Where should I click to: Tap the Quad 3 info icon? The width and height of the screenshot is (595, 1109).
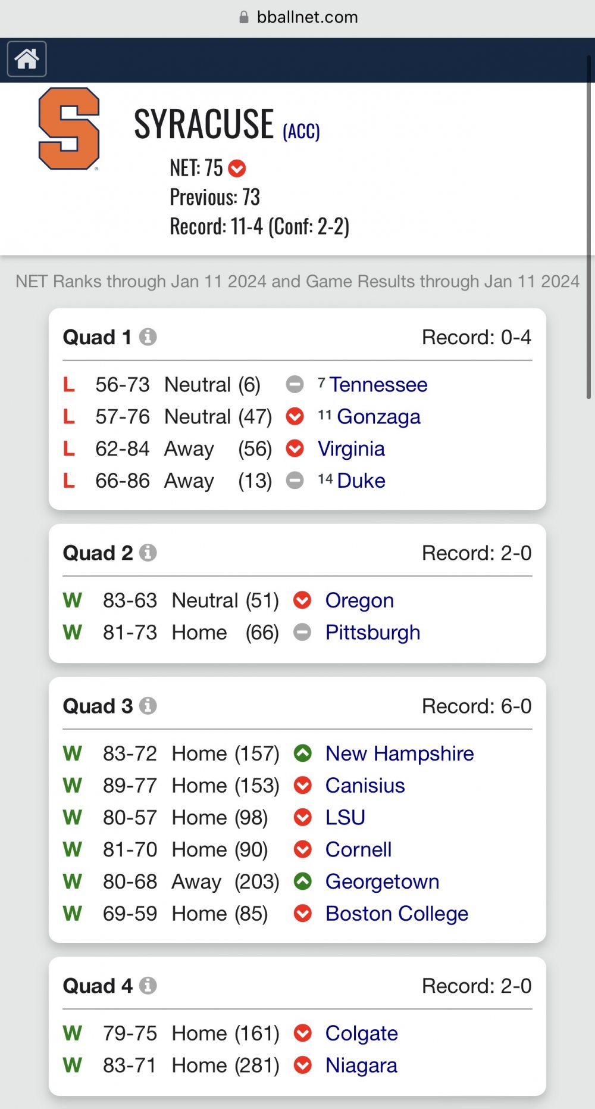(x=148, y=706)
